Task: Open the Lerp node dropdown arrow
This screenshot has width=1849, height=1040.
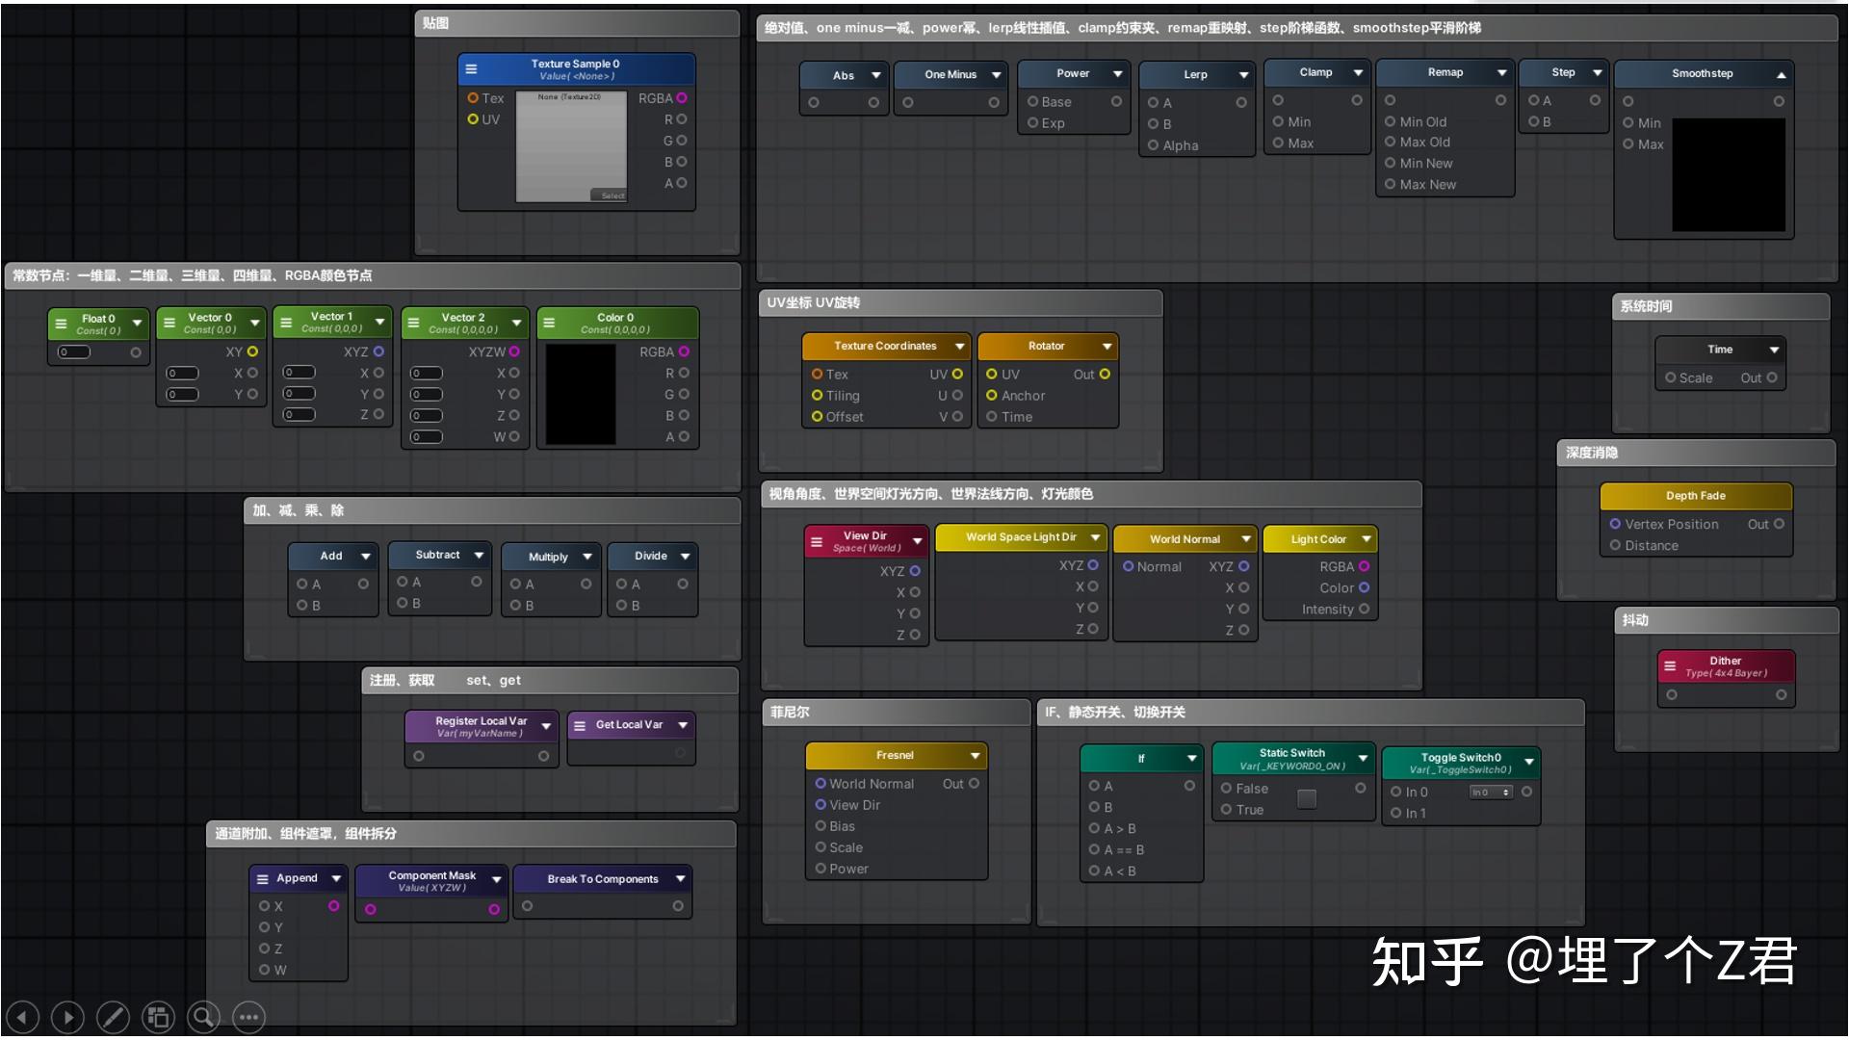Action: pos(1245,74)
